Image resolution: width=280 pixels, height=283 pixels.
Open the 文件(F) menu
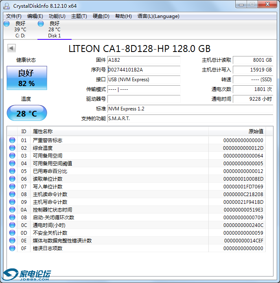14,16
